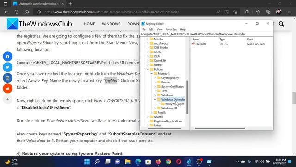The width and height of the screenshot is (296, 167).
Task: Click the LinkedIn share icon
Action: [x=7, y=78]
